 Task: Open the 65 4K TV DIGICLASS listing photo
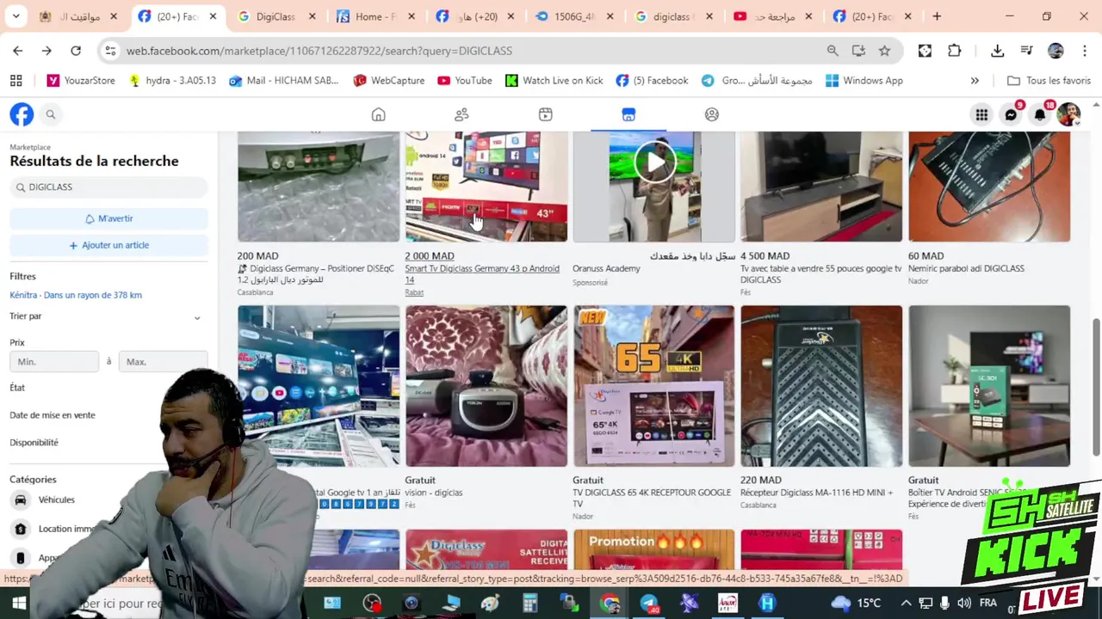point(654,386)
